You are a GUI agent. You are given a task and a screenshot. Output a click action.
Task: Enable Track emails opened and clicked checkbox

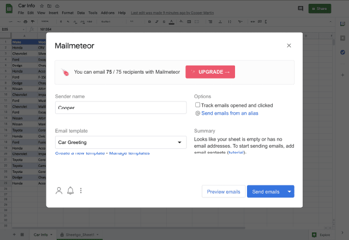197,105
